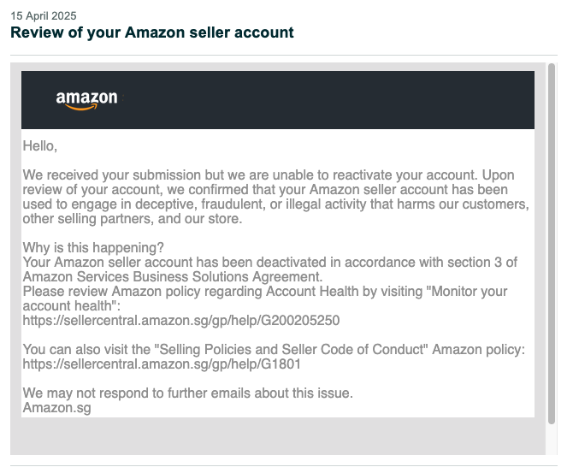Viewport: 573px width, 473px height.
Task: Open the sellercentral G1801 policy link
Action: [162, 364]
